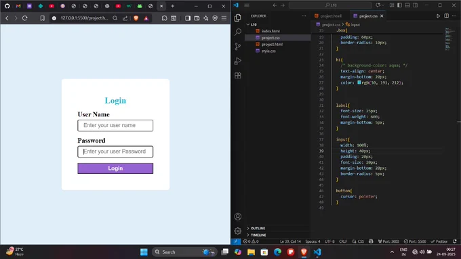Focus the Password input field
461x259 pixels.
pyautogui.click(x=115, y=151)
